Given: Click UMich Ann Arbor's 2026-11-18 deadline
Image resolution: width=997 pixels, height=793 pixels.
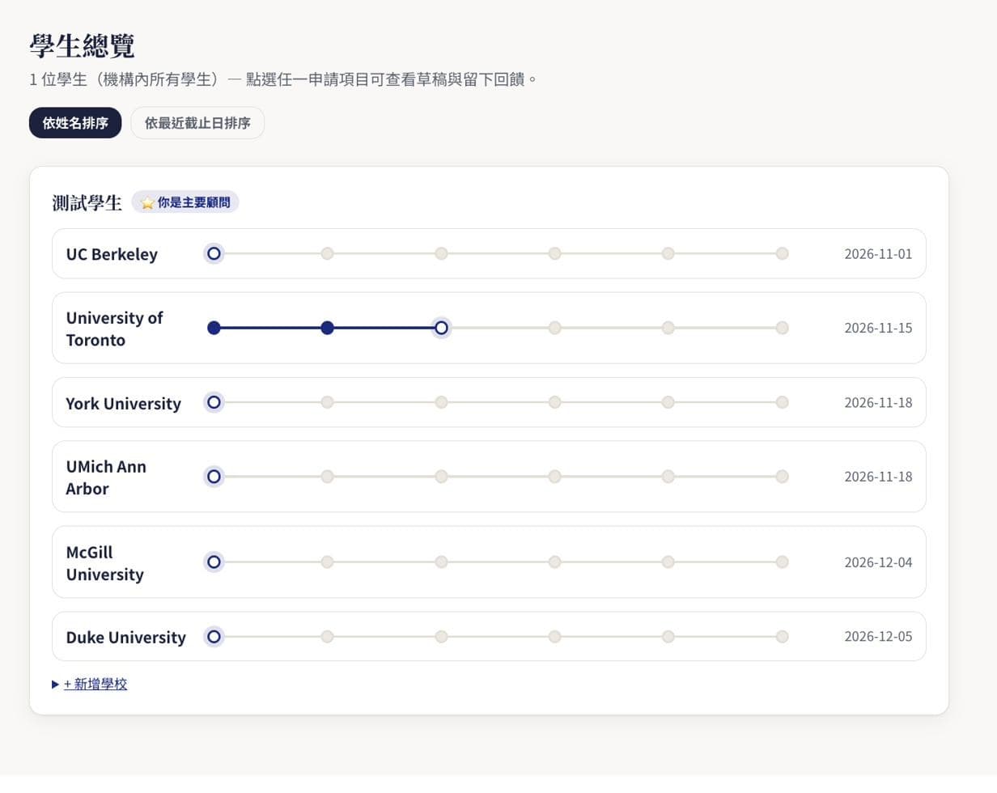Looking at the screenshot, I should point(878,477).
